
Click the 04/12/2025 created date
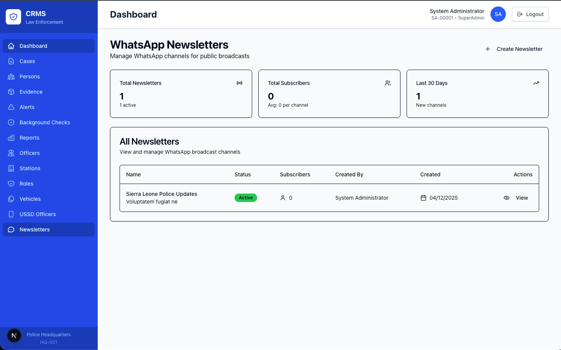[444, 198]
